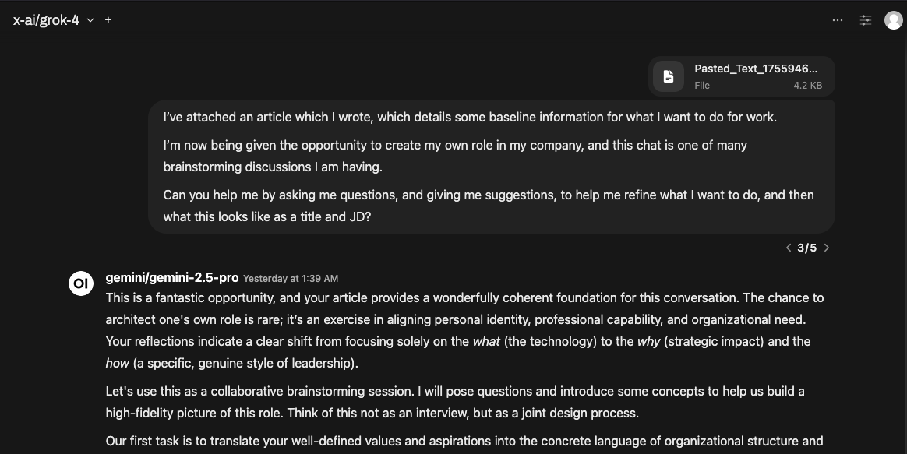Click the user profile avatar

point(893,20)
